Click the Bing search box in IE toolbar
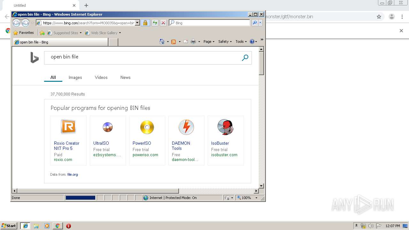 (210, 23)
